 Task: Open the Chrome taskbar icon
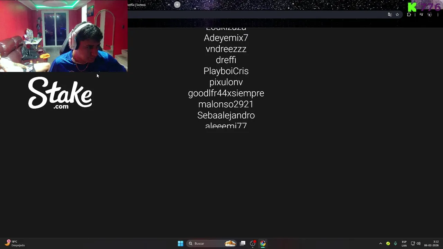click(263, 243)
